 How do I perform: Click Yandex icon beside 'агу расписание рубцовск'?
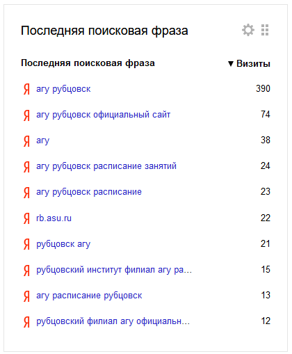point(26,296)
